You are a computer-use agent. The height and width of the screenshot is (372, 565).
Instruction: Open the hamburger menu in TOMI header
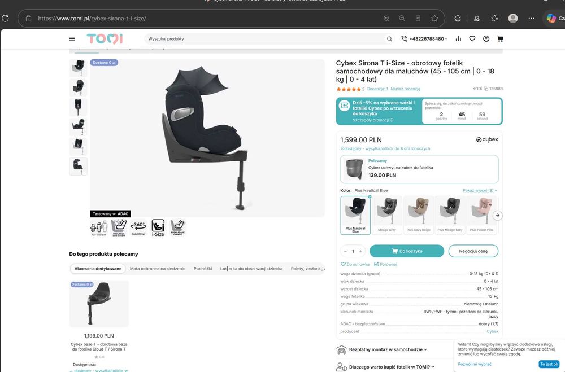72,38
